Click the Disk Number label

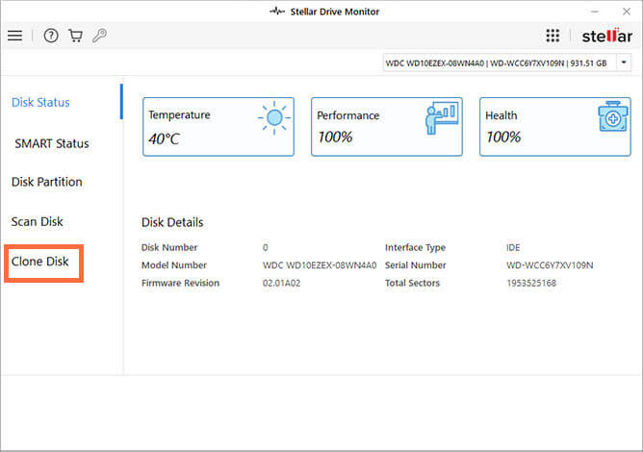pyautogui.click(x=169, y=247)
